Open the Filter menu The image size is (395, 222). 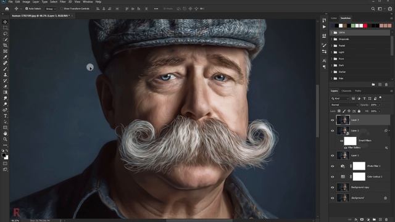[x=63, y=2]
